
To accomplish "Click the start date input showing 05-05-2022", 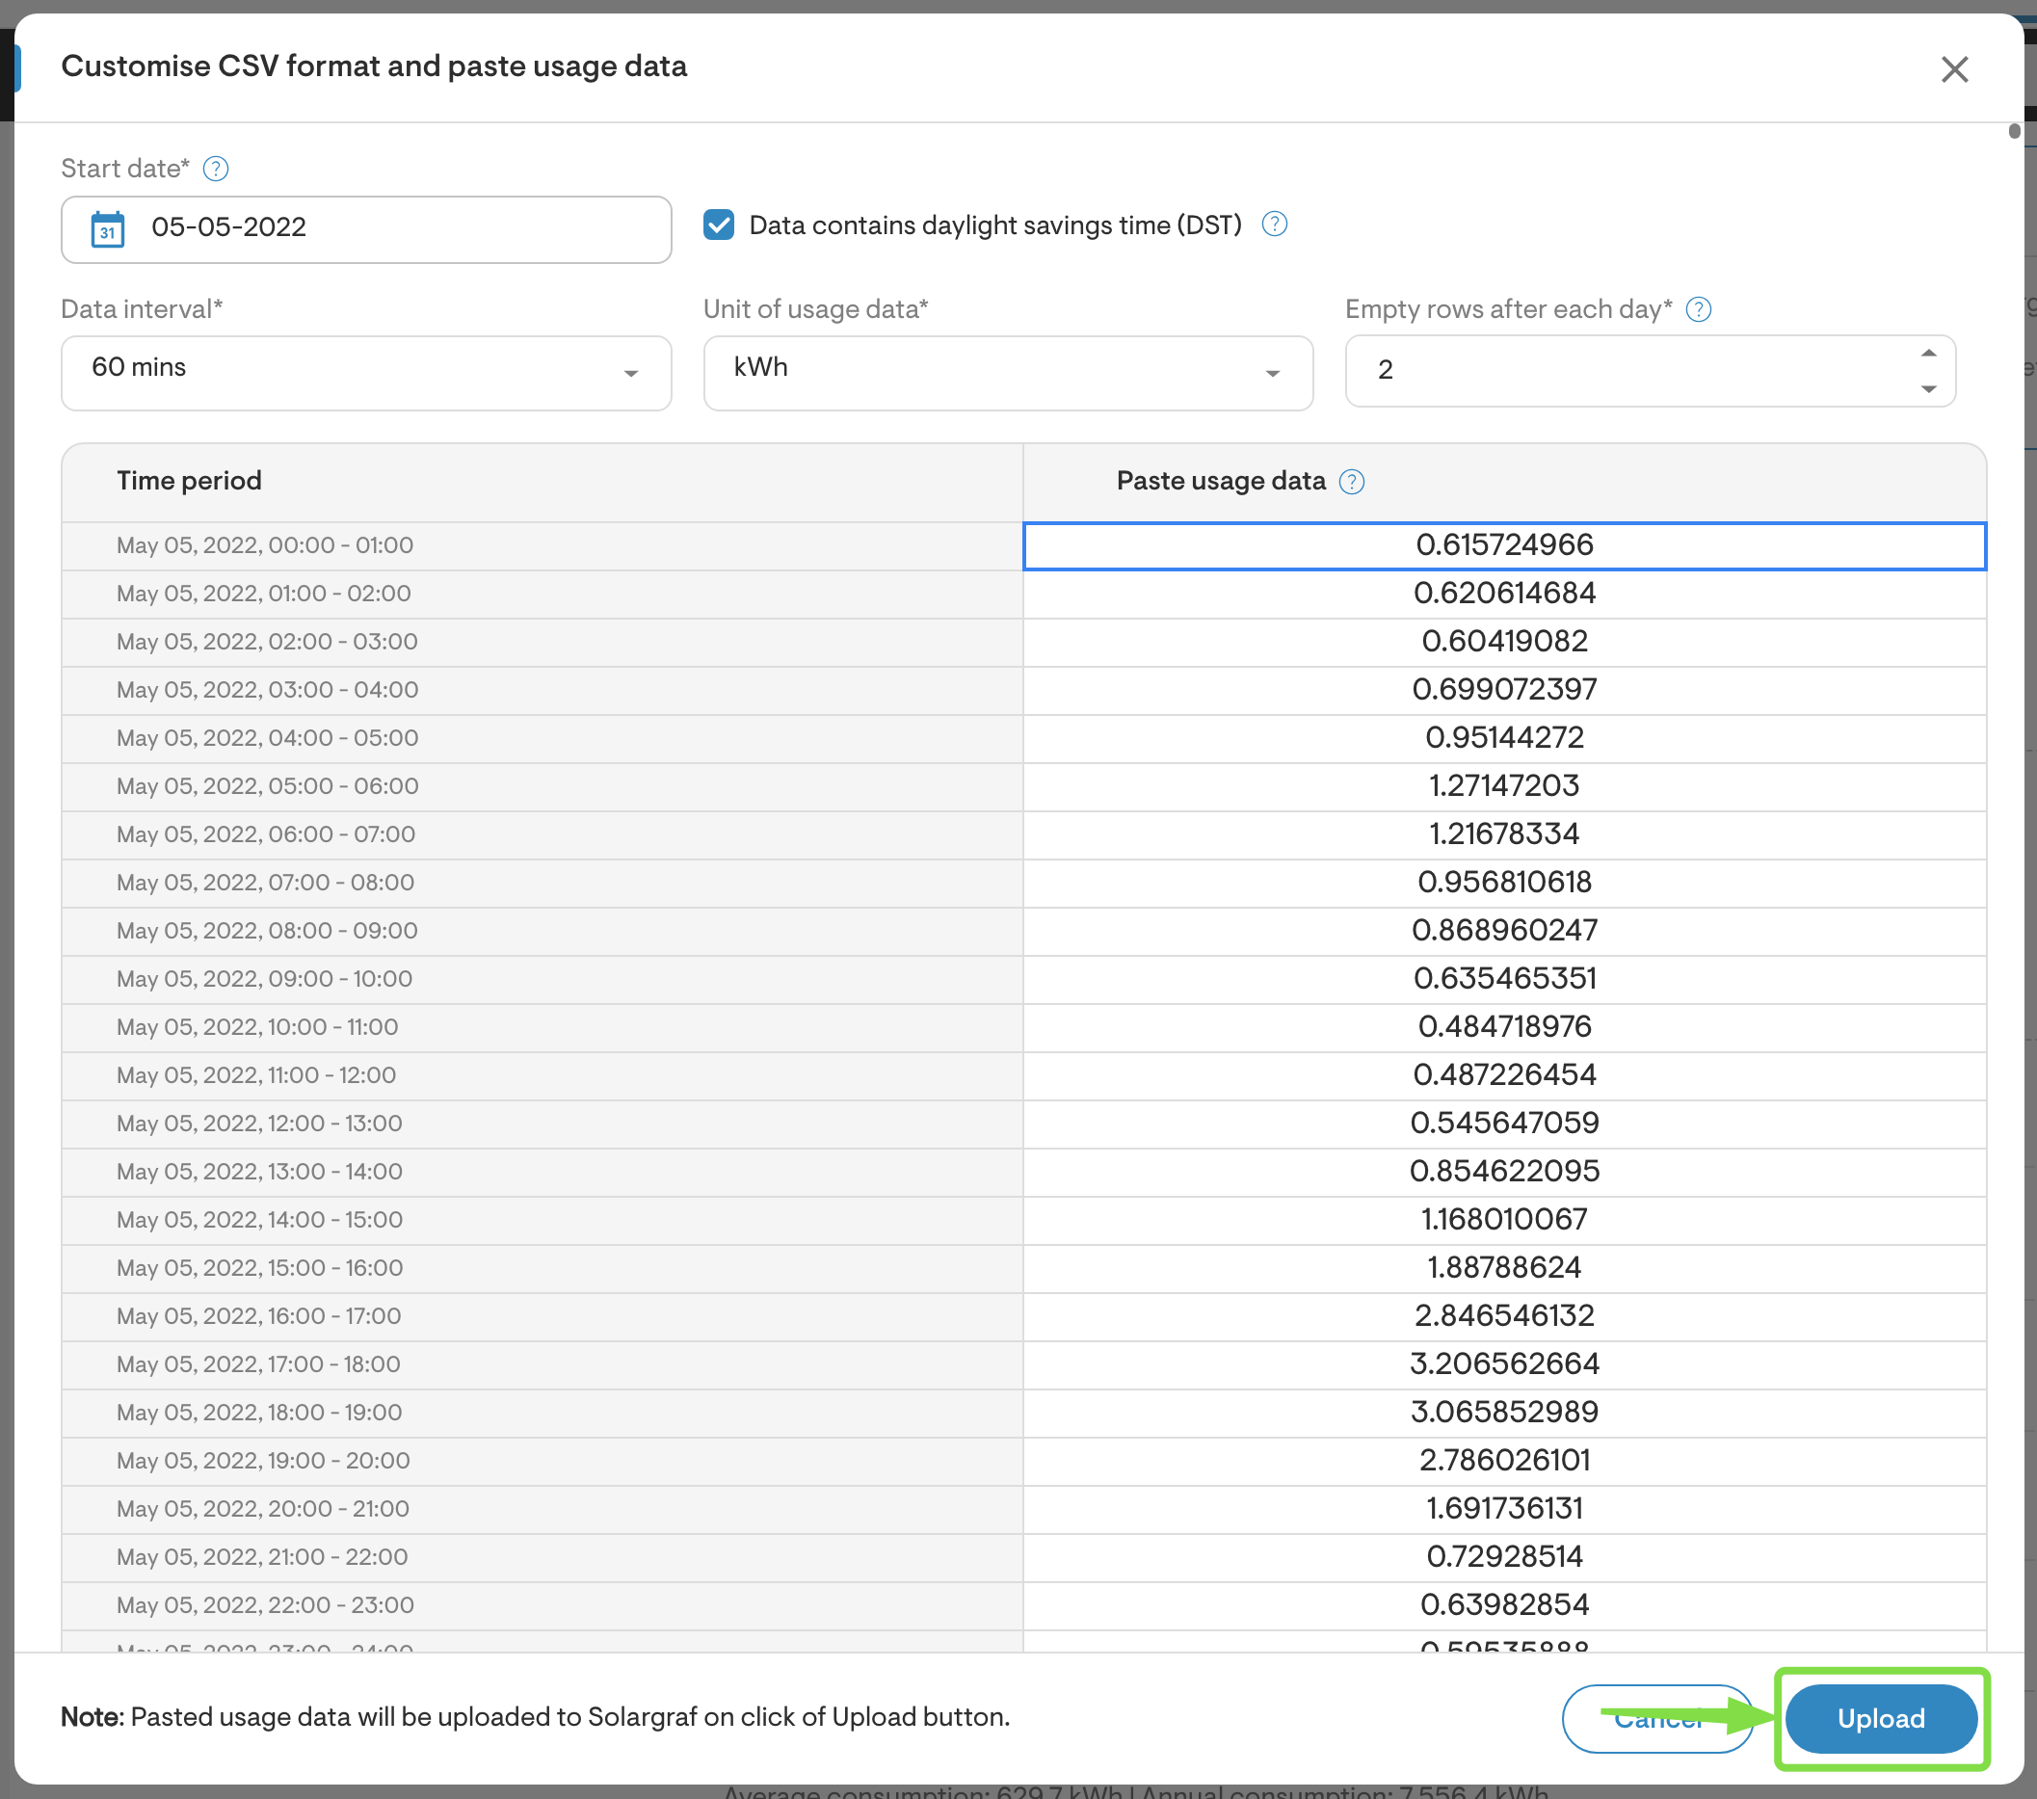I will click(366, 229).
